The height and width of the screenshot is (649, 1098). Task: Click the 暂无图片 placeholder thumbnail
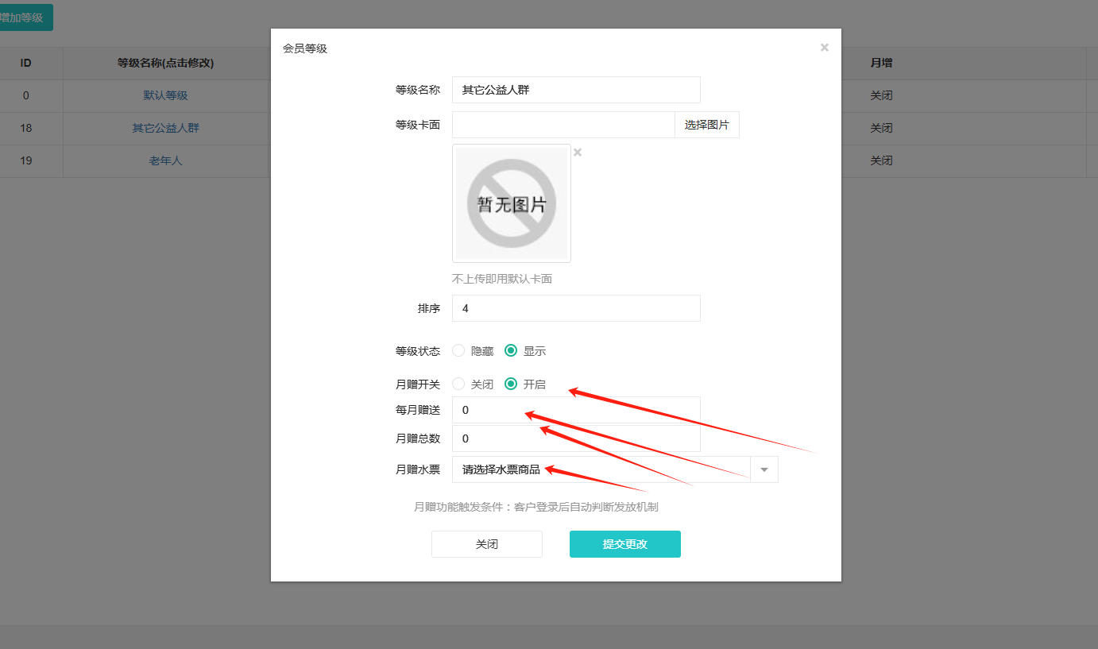click(x=511, y=203)
